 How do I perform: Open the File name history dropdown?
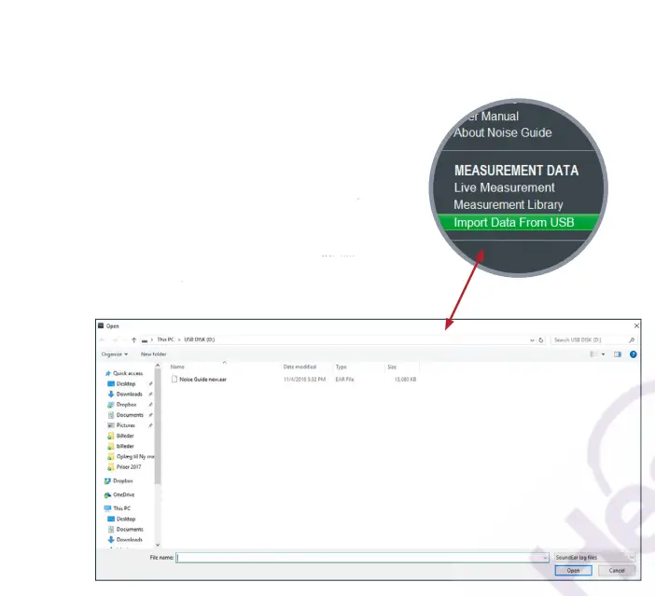coord(545,558)
